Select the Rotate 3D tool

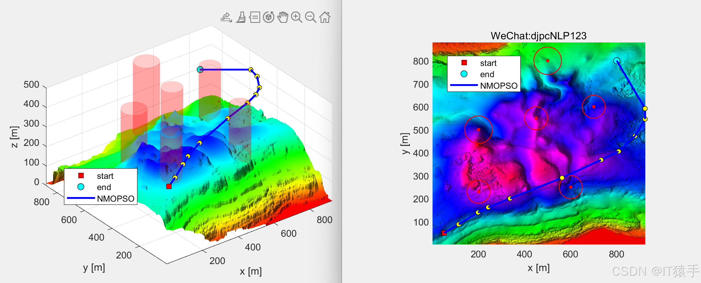[x=269, y=17]
